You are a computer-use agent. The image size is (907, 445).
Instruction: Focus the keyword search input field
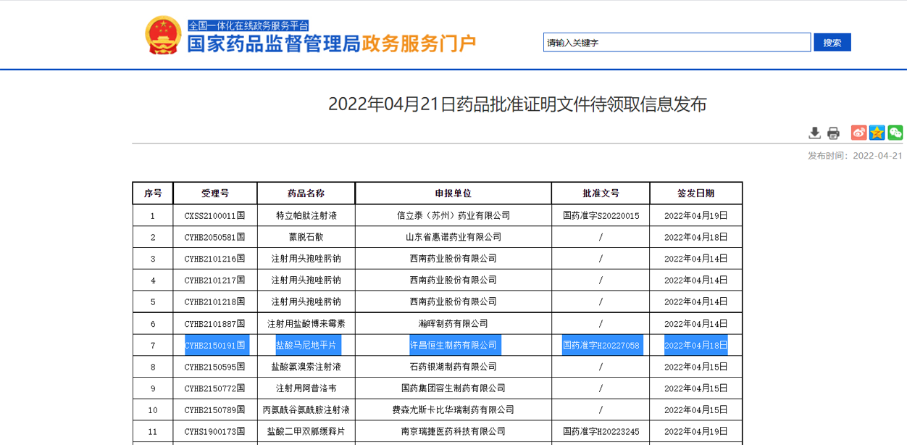pyautogui.click(x=677, y=43)
